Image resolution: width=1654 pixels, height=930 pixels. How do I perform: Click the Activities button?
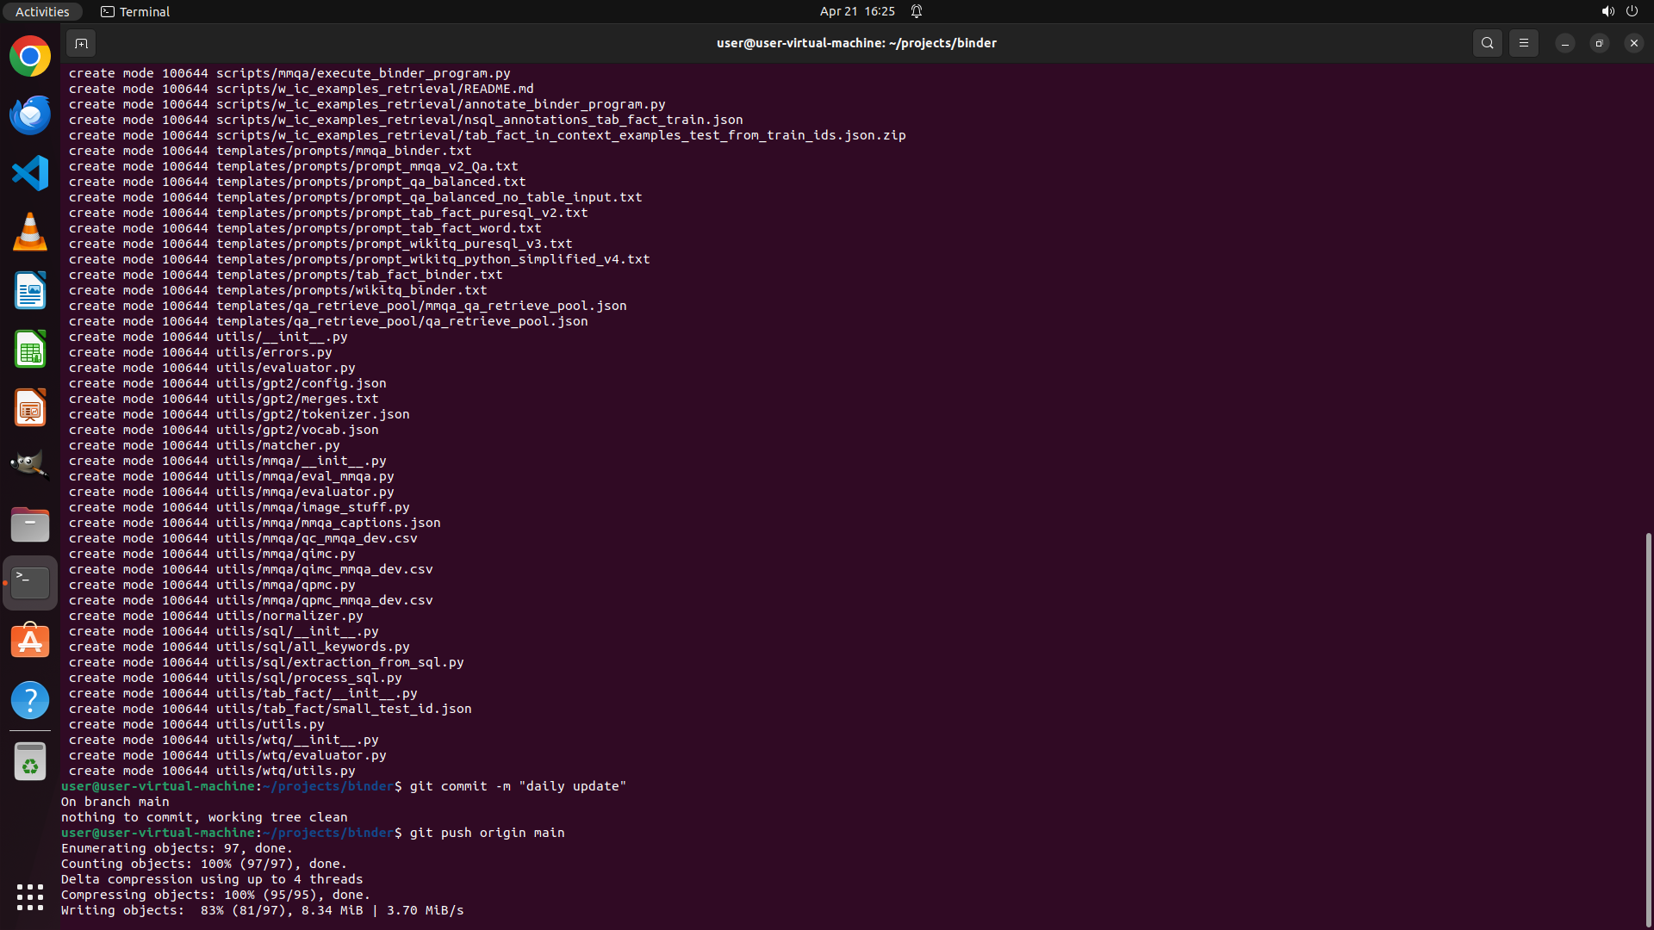click(x=42, y=11)
